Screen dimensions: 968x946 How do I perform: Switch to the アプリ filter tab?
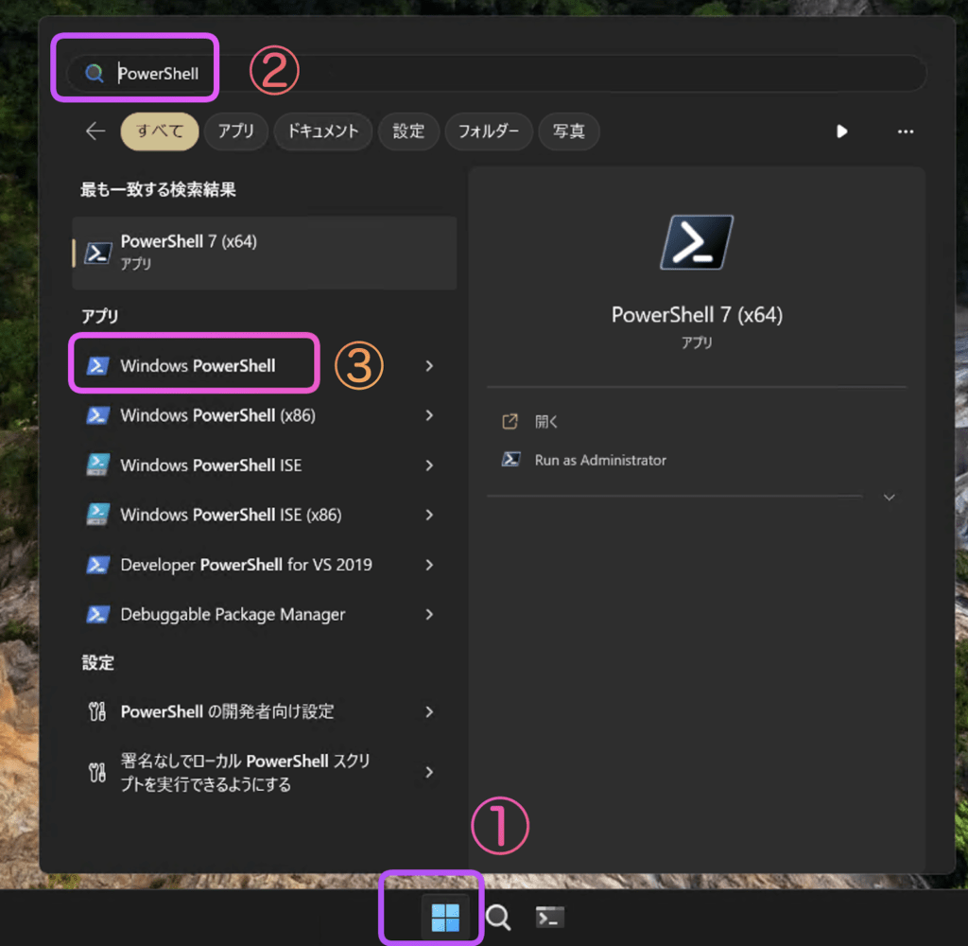tap(236, 131)
